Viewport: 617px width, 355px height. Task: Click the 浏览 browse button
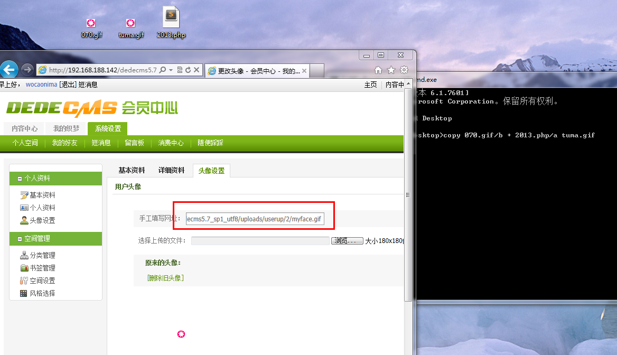point(347,241)
